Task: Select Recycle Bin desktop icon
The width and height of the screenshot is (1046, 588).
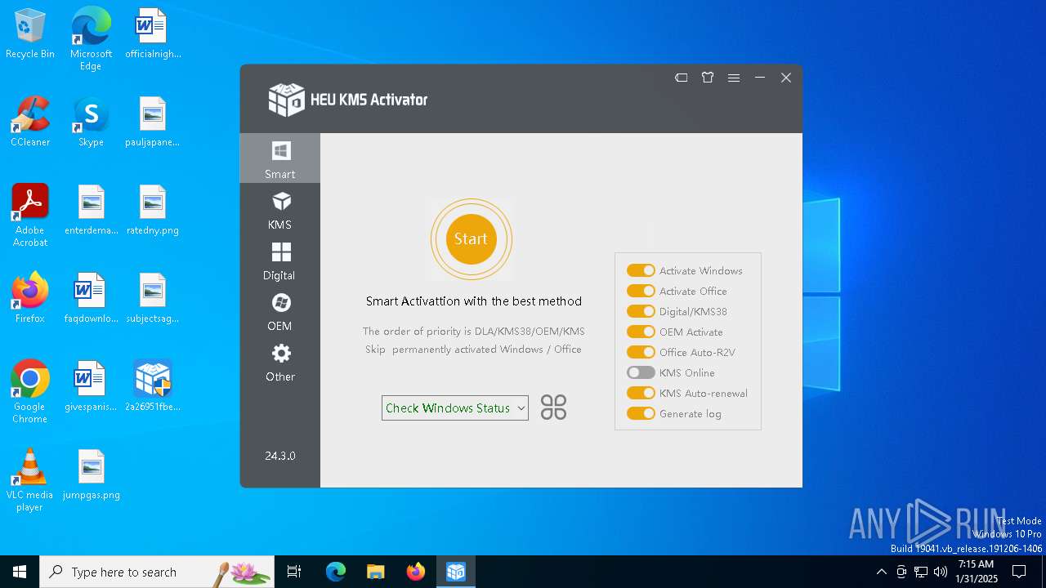Action: (x=30, y=34)
